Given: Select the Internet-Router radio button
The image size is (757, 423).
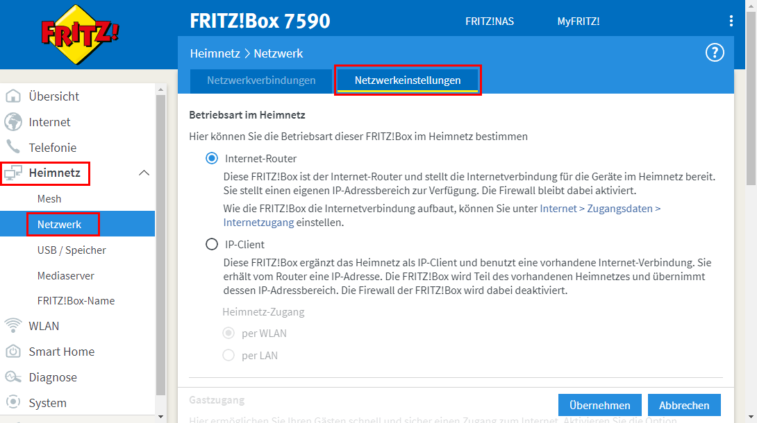Looking at the screenshot, I should point(211,159).
